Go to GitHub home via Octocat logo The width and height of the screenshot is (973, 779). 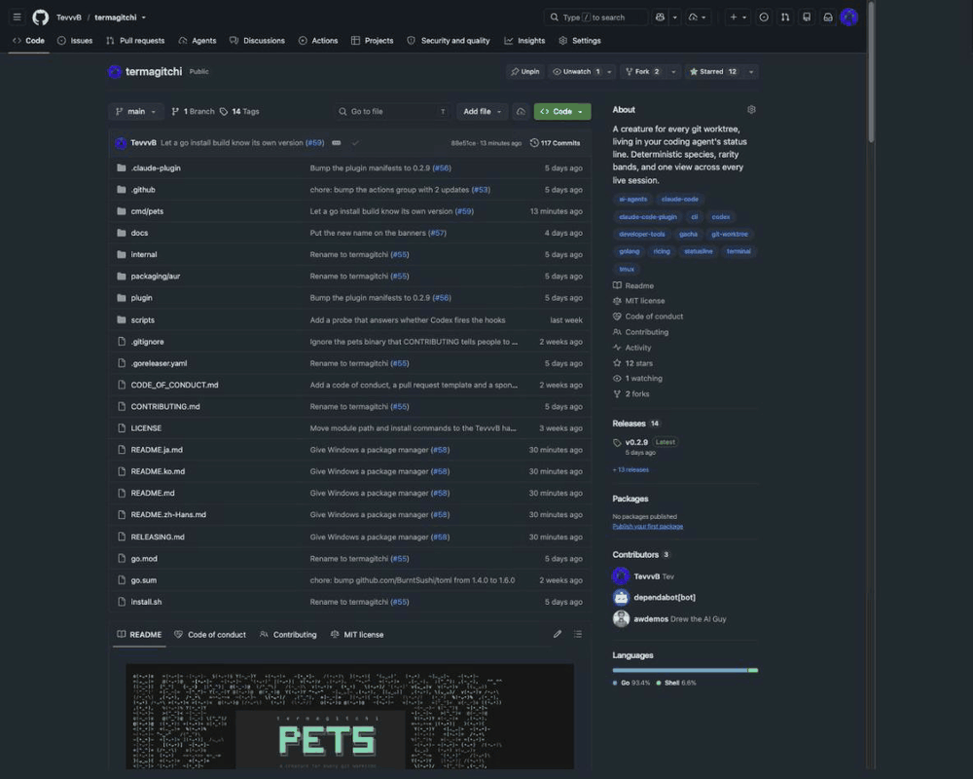point(40,18)
